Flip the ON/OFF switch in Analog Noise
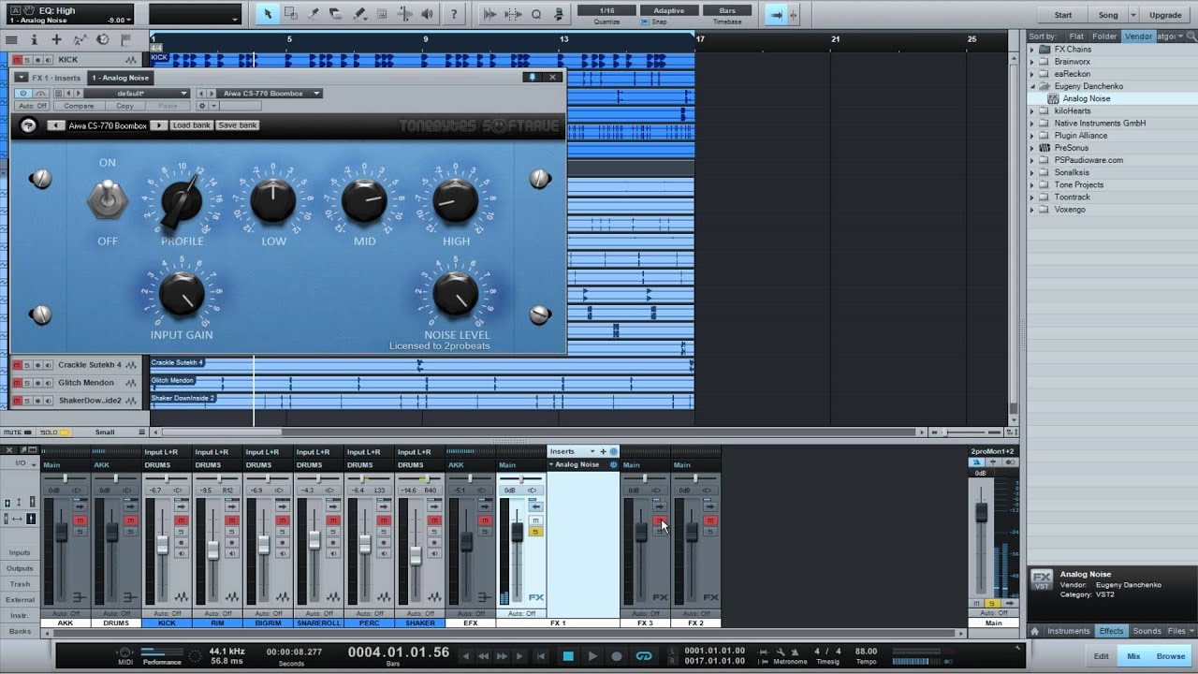 coord(108,199)
